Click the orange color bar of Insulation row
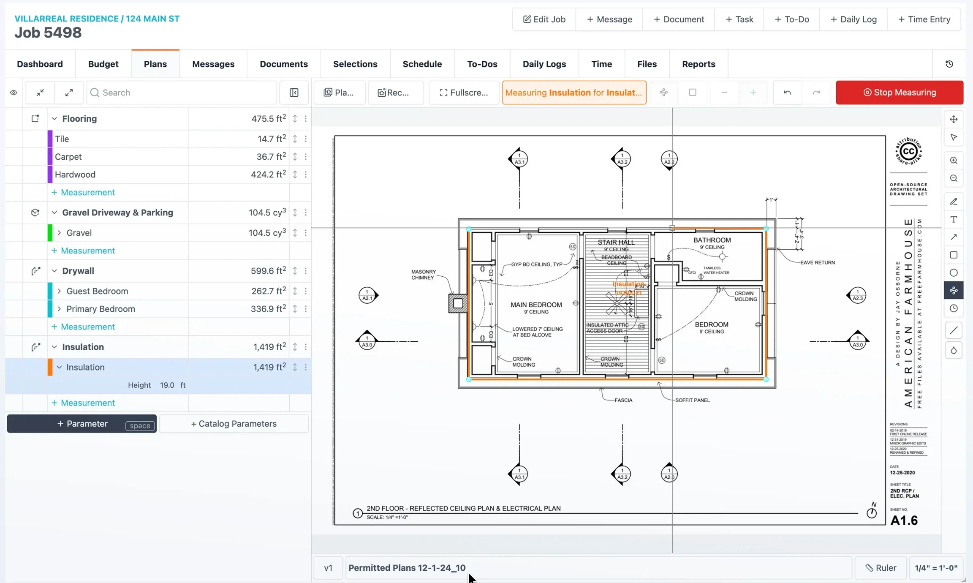973x583 pixels. (x=50, y=367)
